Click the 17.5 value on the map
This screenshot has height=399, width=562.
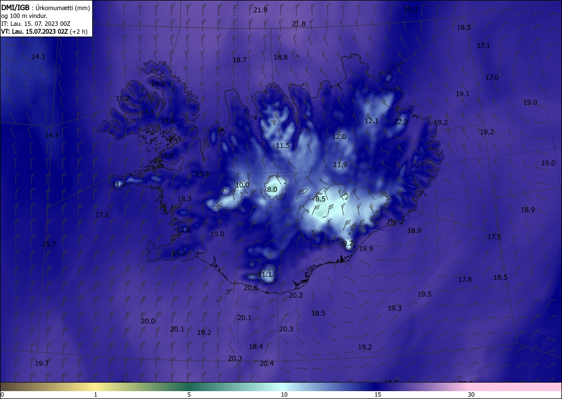[x=494, y=237]
